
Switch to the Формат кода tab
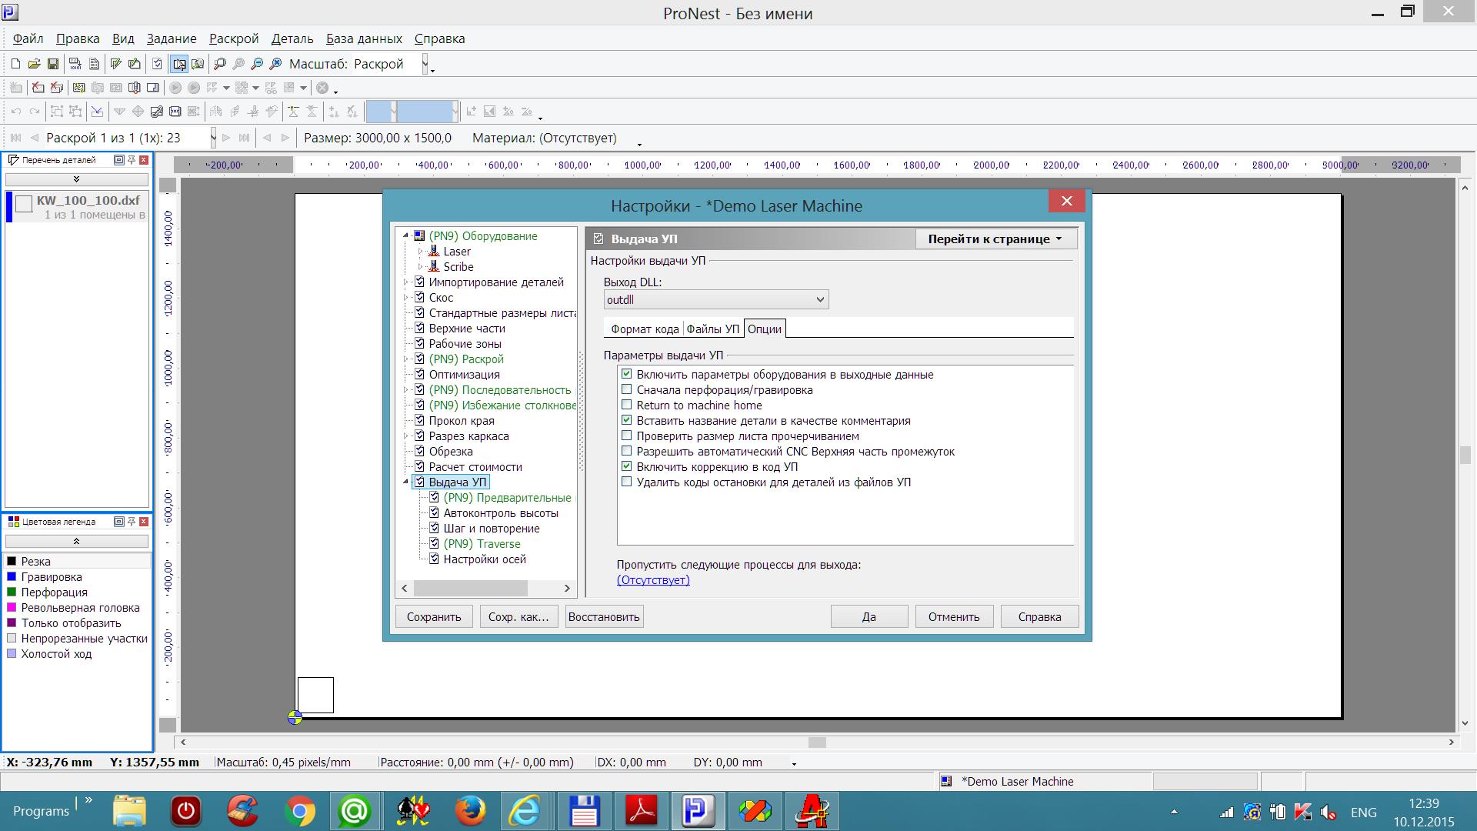(644, 329)
